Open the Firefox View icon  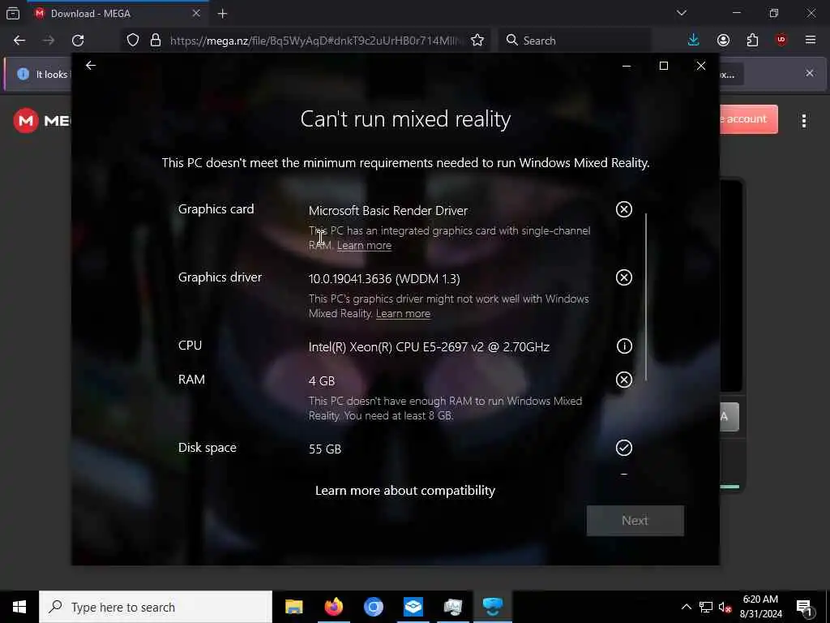click(x=13, y=14)
